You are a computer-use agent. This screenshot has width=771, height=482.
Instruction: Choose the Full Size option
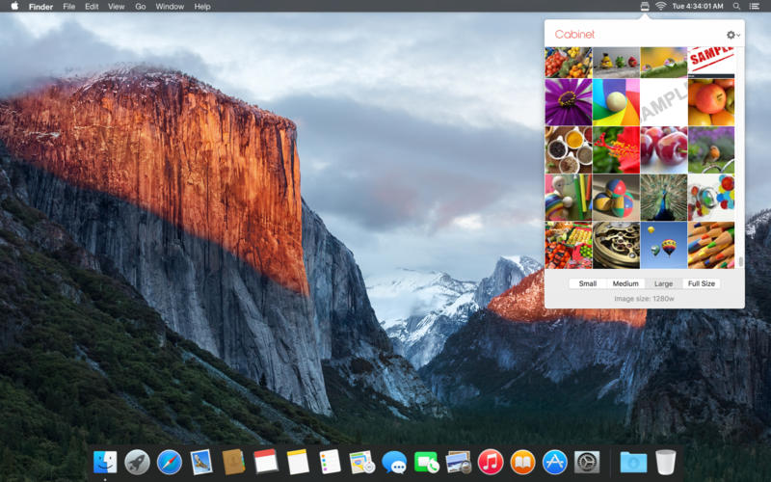[x=702, y=283]
